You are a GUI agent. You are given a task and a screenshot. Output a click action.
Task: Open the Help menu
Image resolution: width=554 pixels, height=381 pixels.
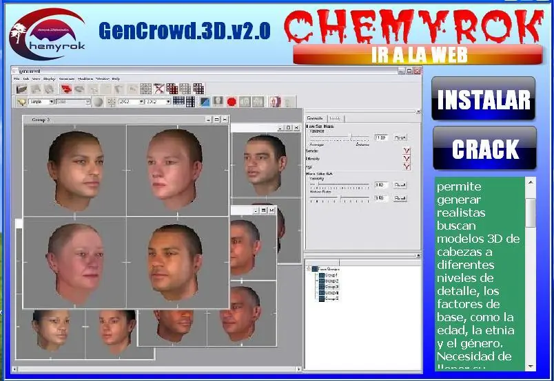[116, 78]
